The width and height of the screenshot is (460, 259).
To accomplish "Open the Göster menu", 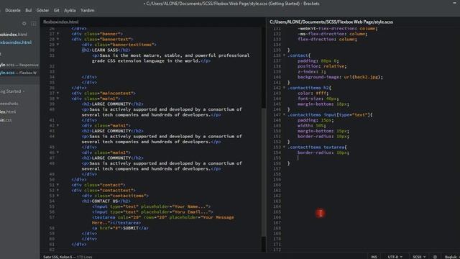I will tap(42, 10).
